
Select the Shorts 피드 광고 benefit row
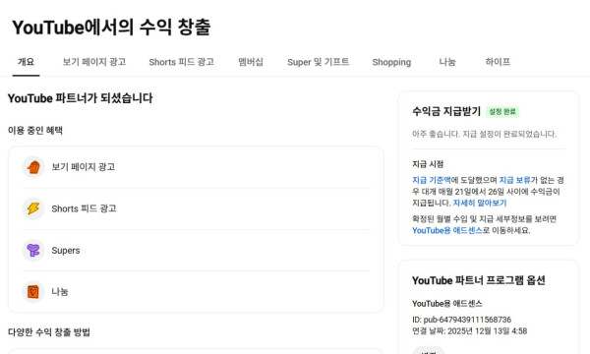[x=196, y=208]
